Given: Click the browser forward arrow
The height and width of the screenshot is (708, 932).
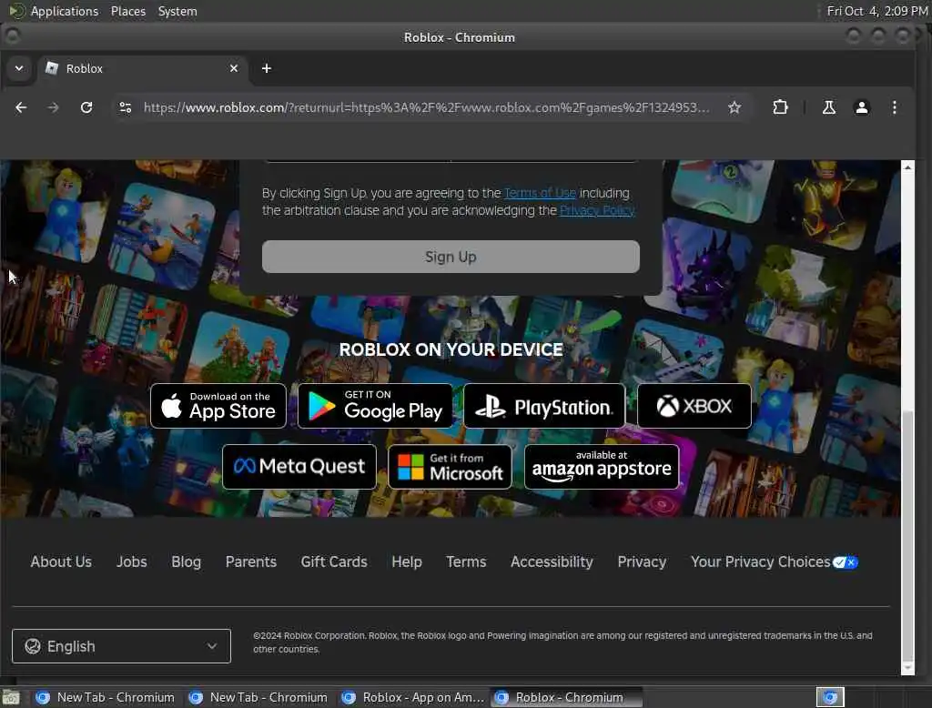Looking at the screenshot, I should pos(53,107).
